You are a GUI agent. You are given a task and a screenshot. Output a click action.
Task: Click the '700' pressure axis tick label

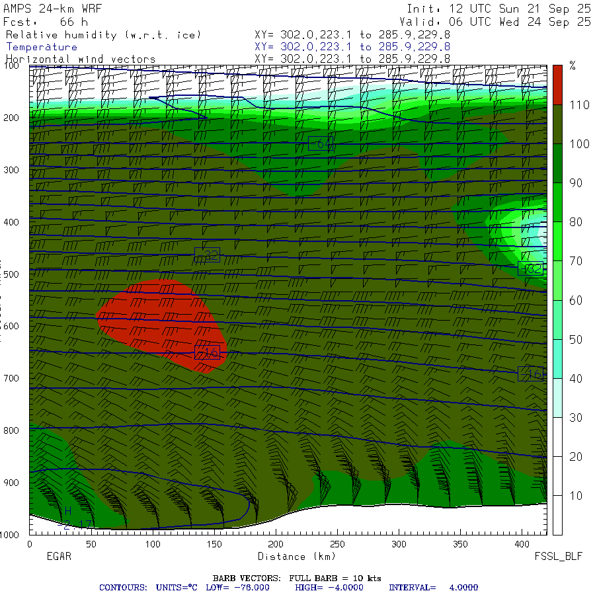[11, 378]
